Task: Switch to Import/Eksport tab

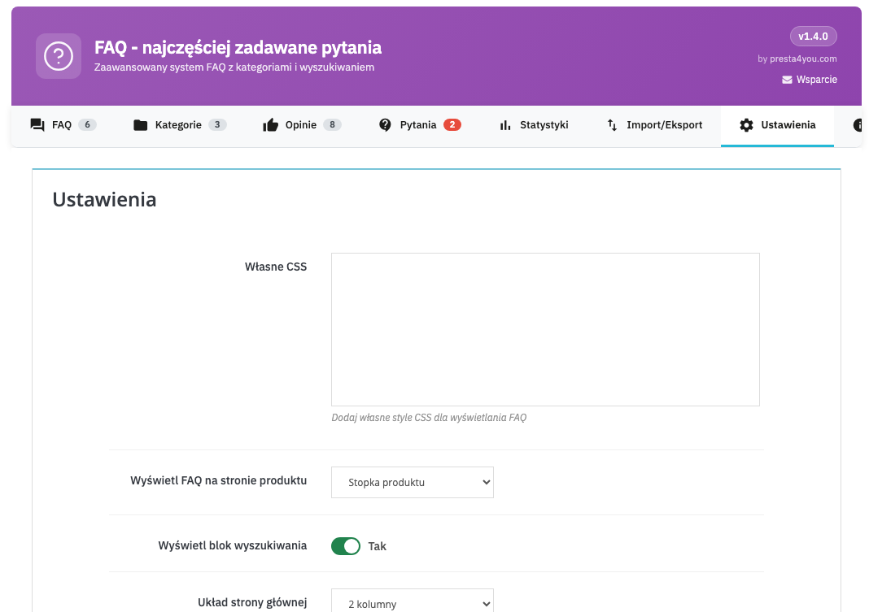Action: point(654,125)
